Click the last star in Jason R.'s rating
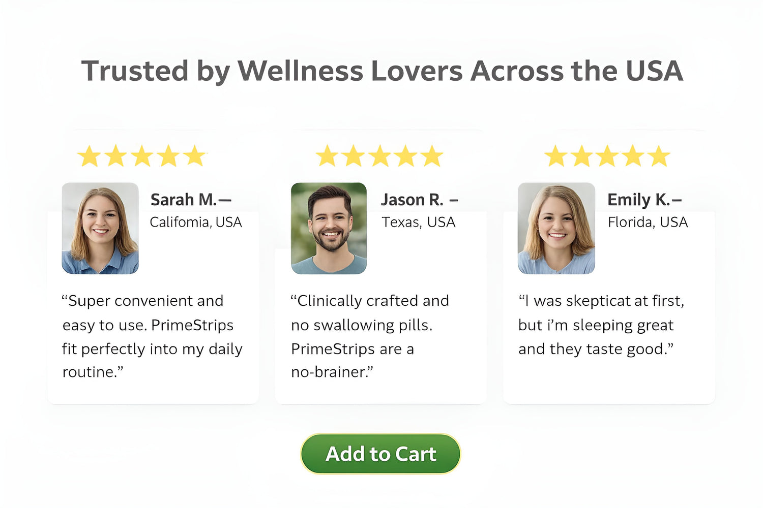Screen dimensions: 763x508 [432, 156]
